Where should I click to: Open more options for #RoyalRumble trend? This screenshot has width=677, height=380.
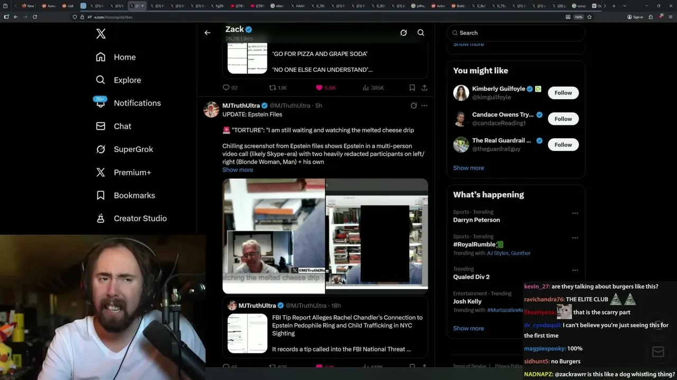pyautogui.click(x=575, y=237)
